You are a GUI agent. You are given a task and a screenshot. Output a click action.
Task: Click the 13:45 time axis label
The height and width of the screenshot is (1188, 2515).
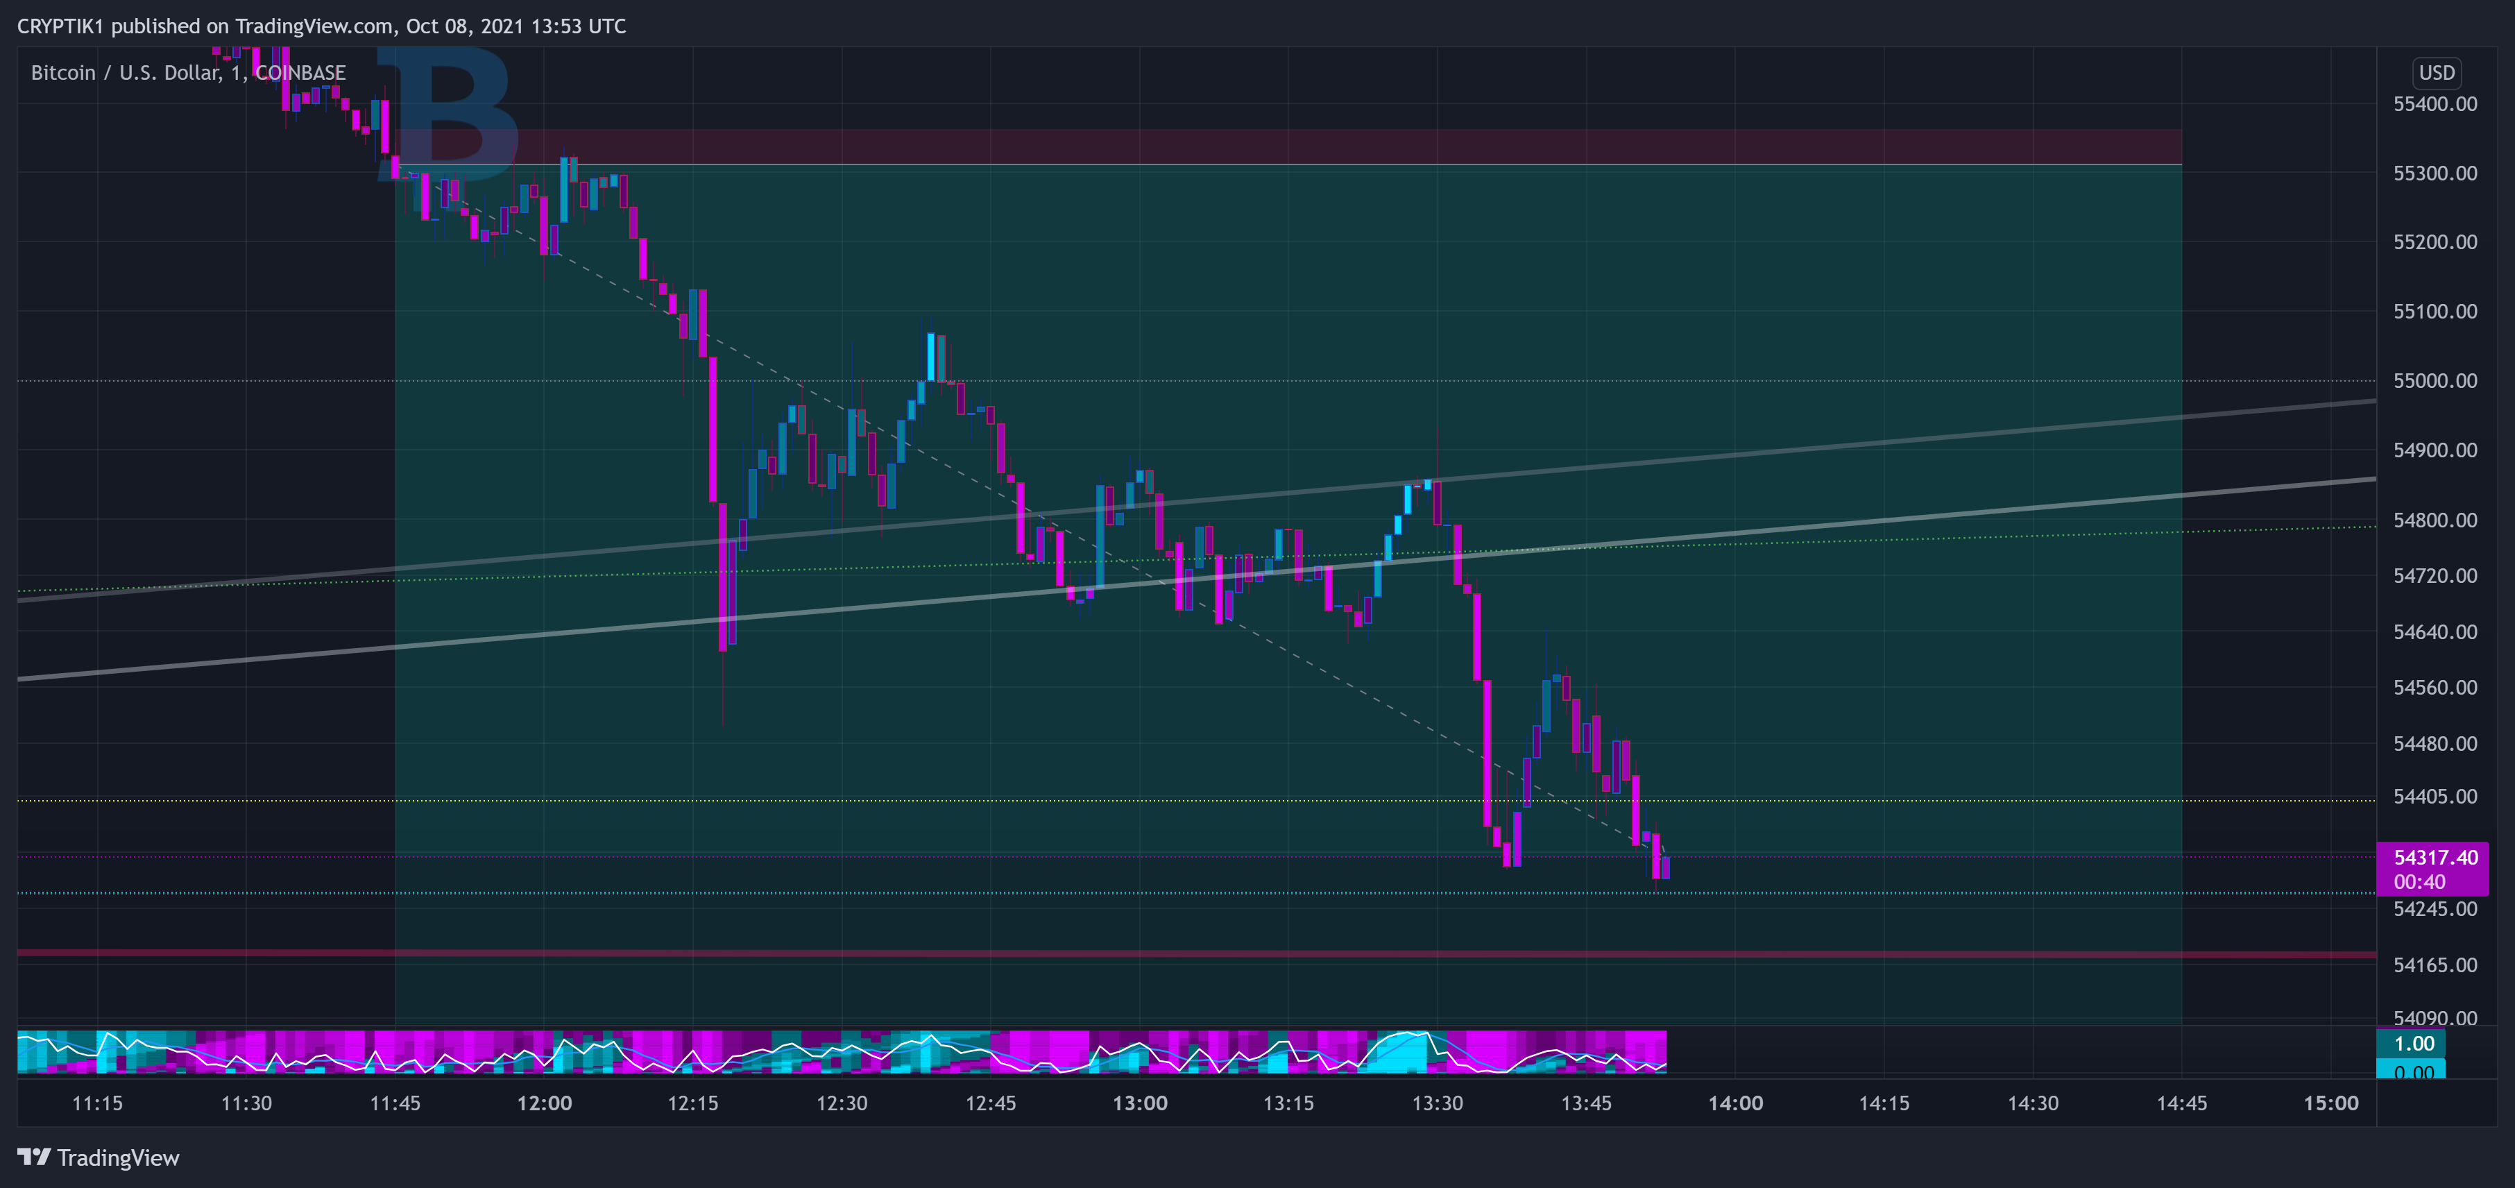1587,1103
